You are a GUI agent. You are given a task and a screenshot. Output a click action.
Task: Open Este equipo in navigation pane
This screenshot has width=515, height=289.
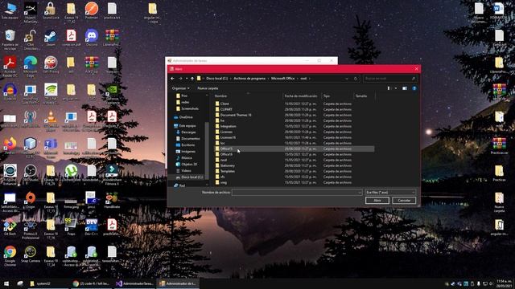[x=187, y=126]
